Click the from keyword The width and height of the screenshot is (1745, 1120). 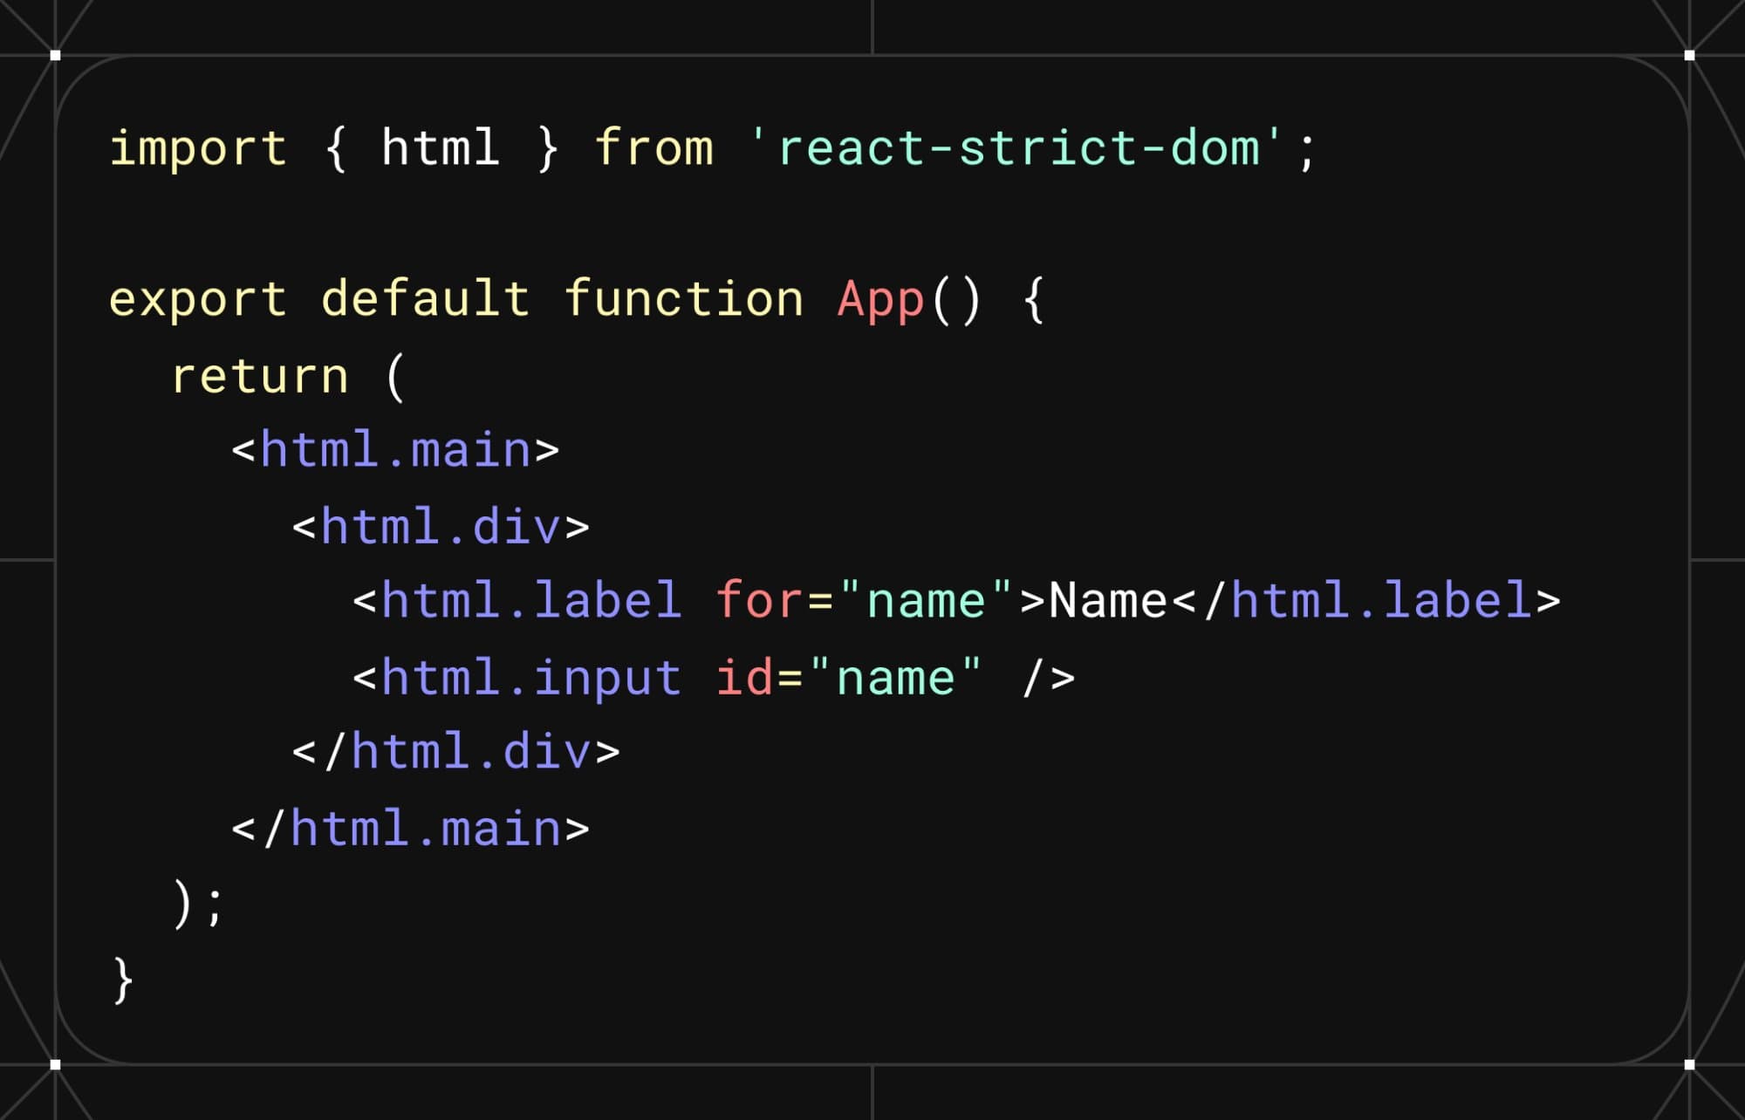pos(654,147)
